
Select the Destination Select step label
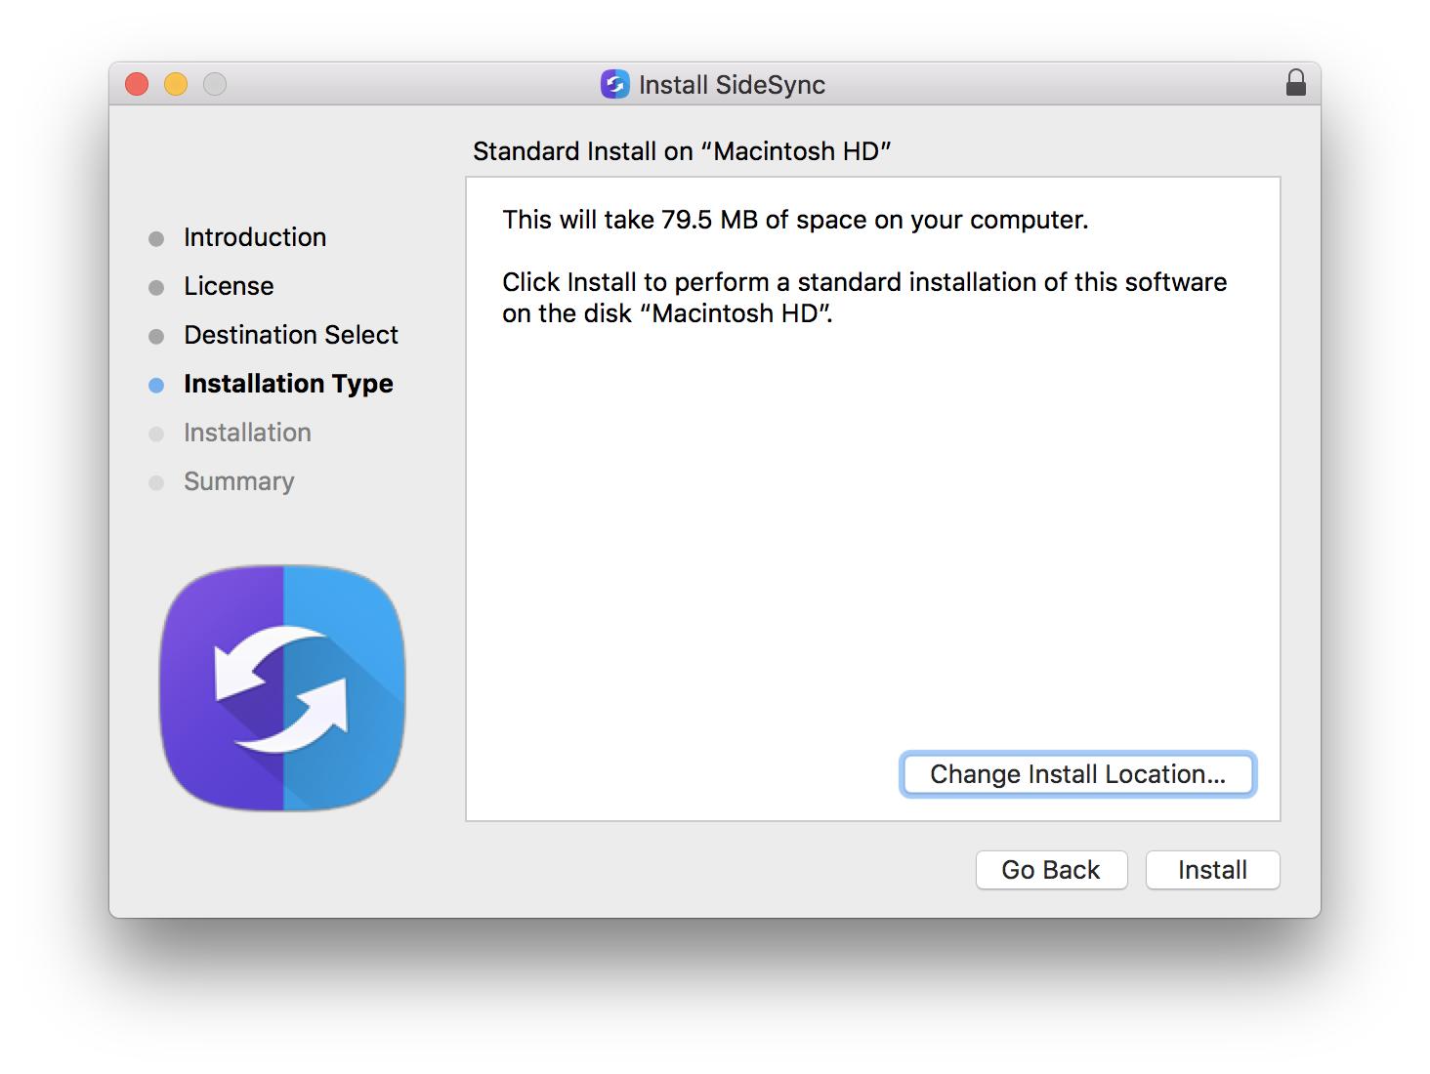(x=290, y=335)
